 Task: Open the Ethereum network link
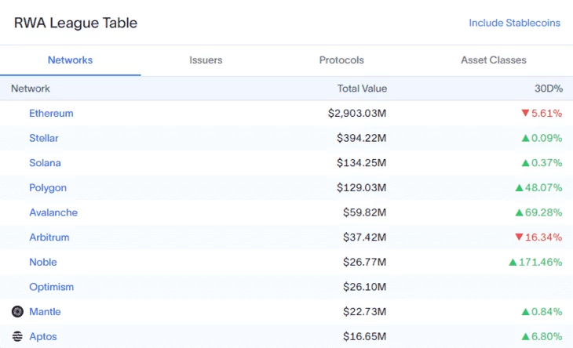click(51, 114)
